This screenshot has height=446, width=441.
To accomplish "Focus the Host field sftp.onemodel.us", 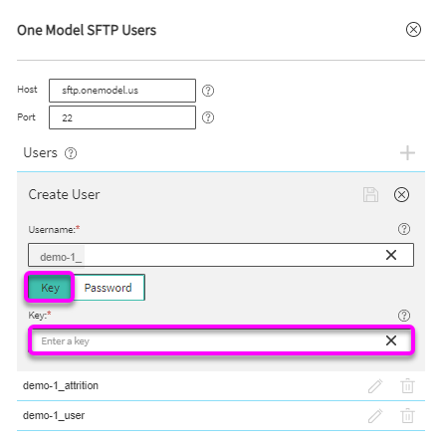I will coord(122,91).
